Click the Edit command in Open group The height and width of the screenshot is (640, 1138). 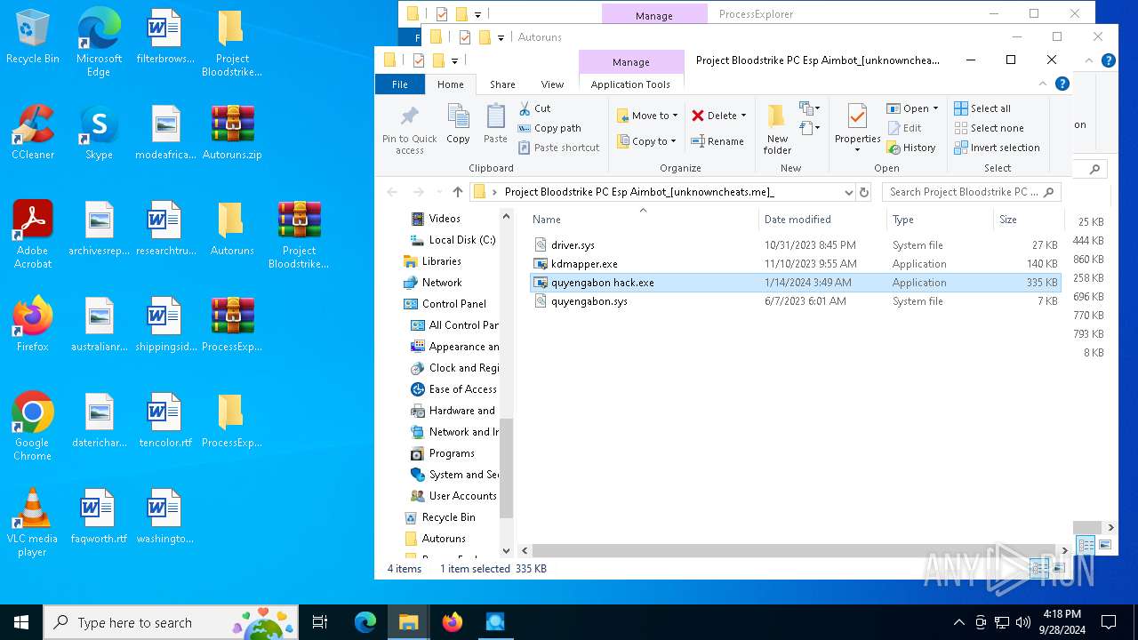coord(904,128)
